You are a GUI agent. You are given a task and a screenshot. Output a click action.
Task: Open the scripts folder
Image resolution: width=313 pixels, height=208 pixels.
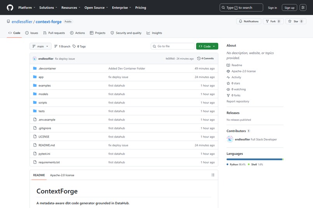tap(43, 103)
